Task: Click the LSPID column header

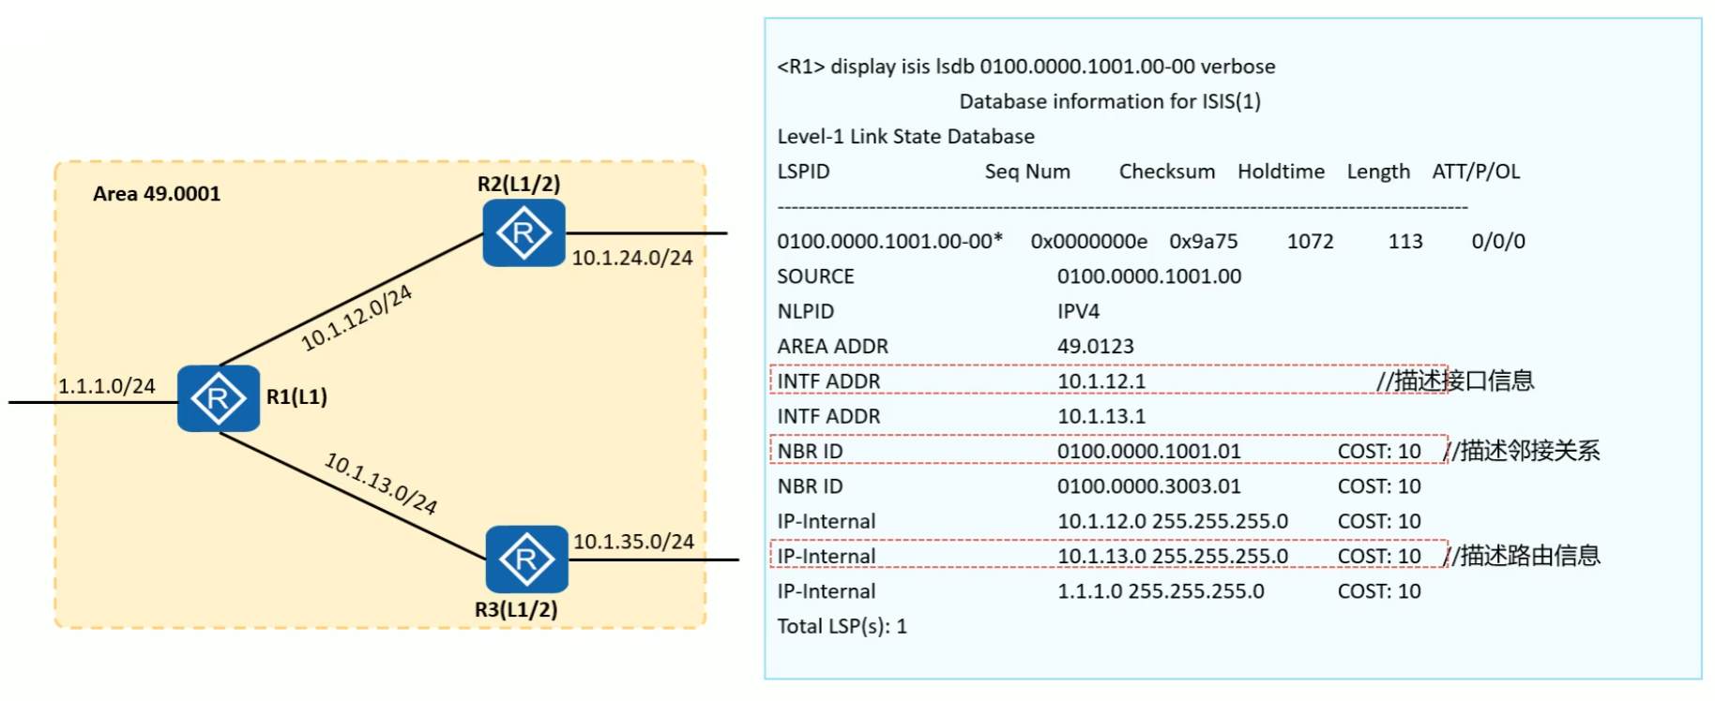Action: [803, 172]
